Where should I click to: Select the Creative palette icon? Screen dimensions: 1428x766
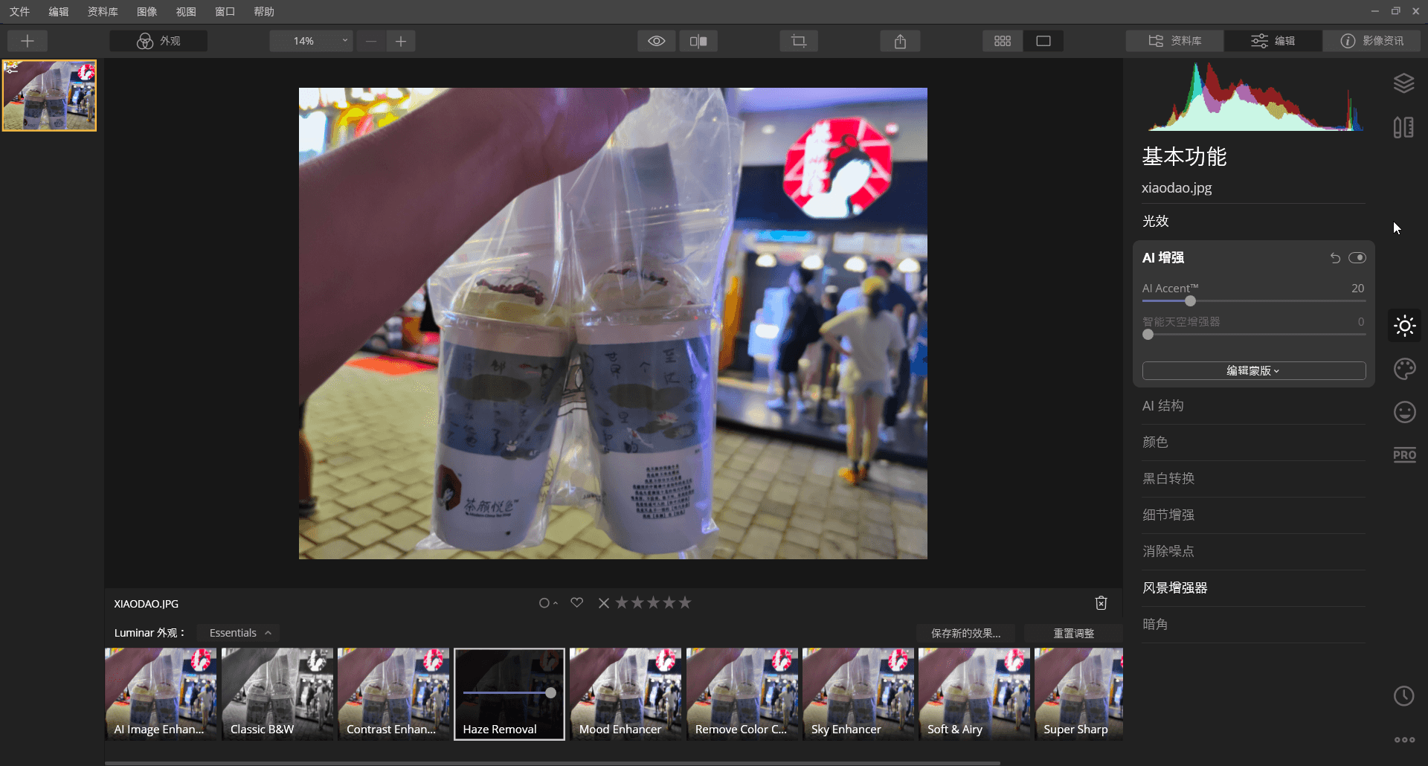[x=1404, y=369]
